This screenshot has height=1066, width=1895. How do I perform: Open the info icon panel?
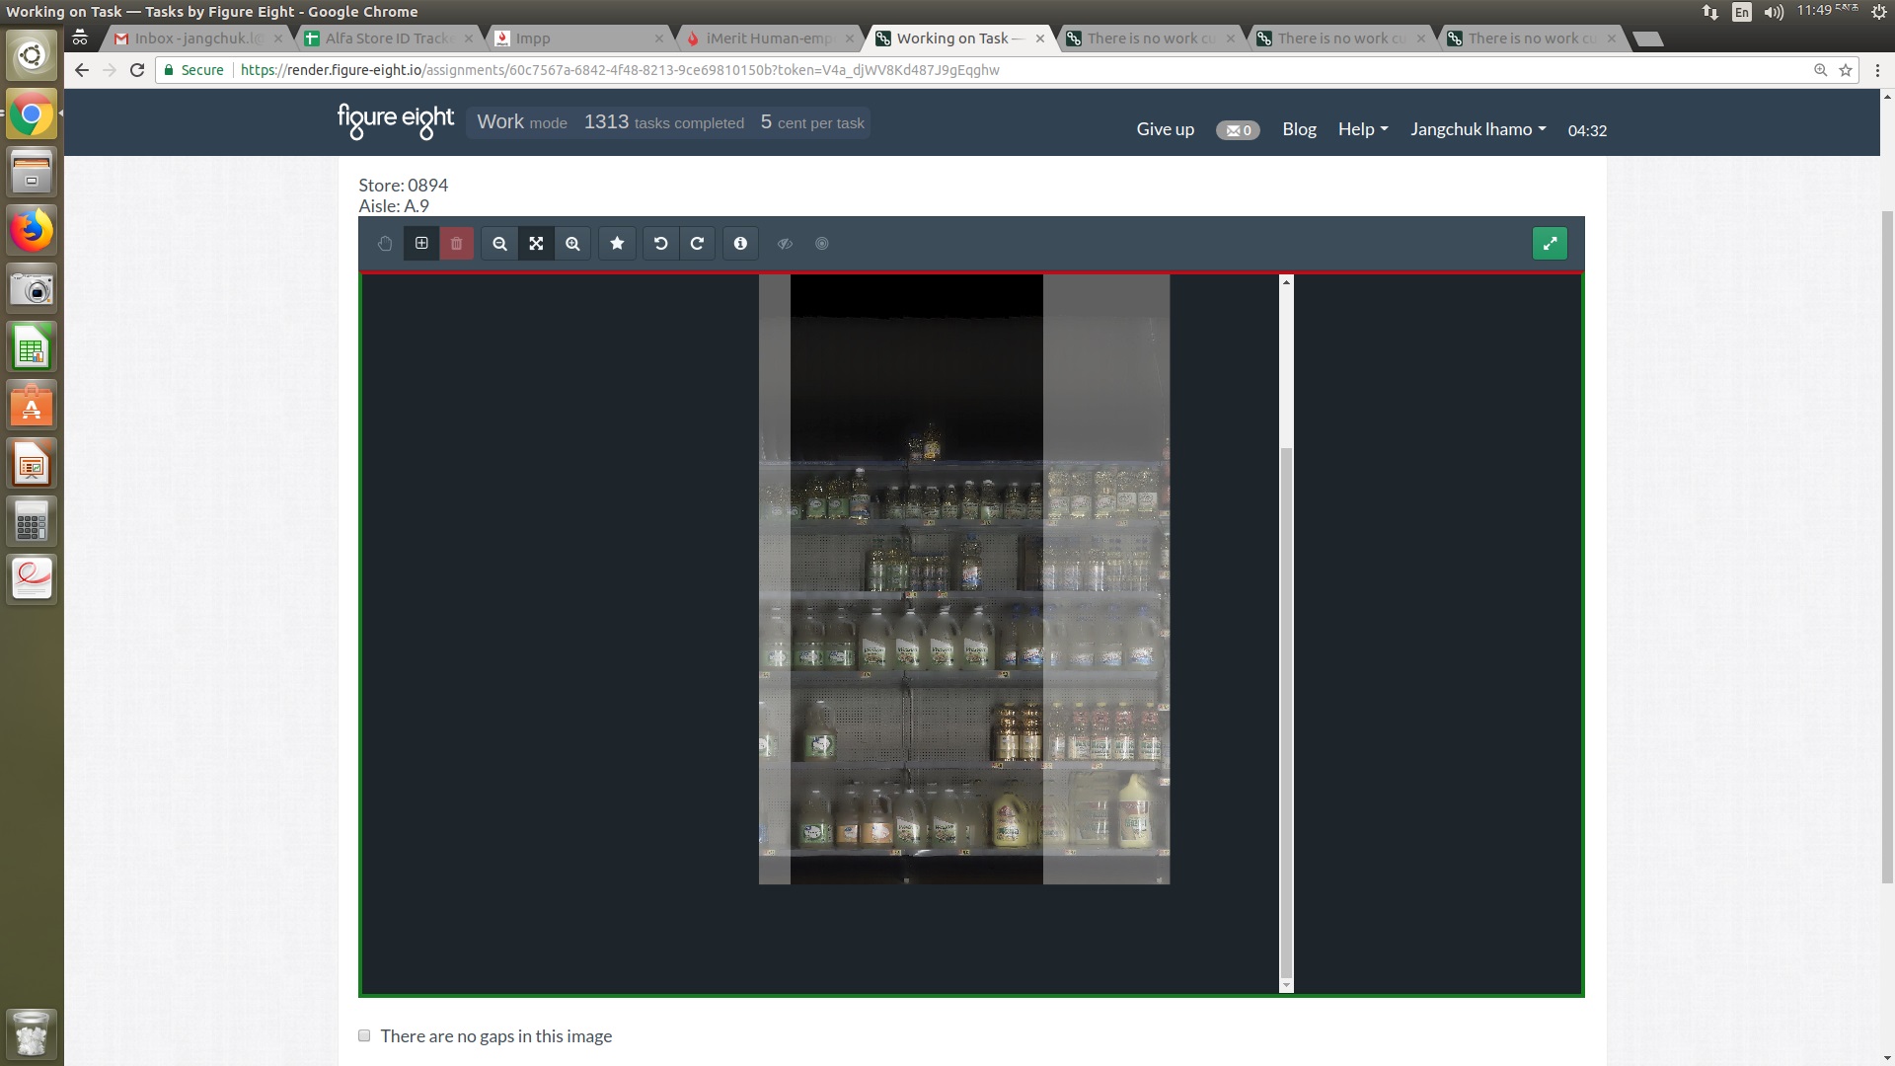740,244
